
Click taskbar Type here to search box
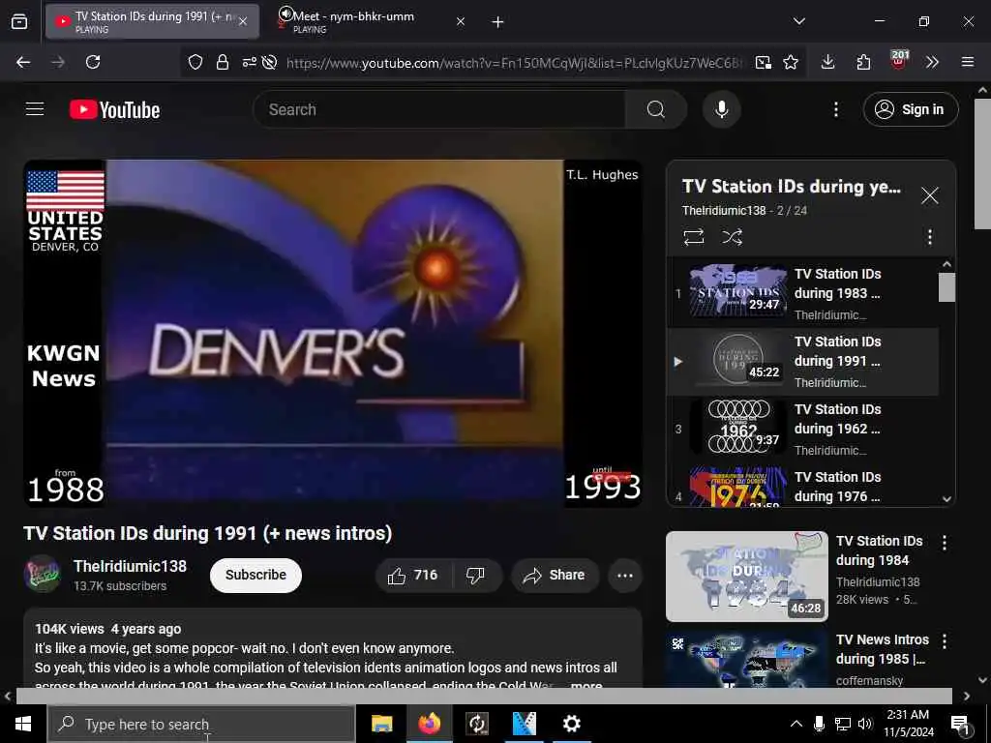[x=201, y=724]
